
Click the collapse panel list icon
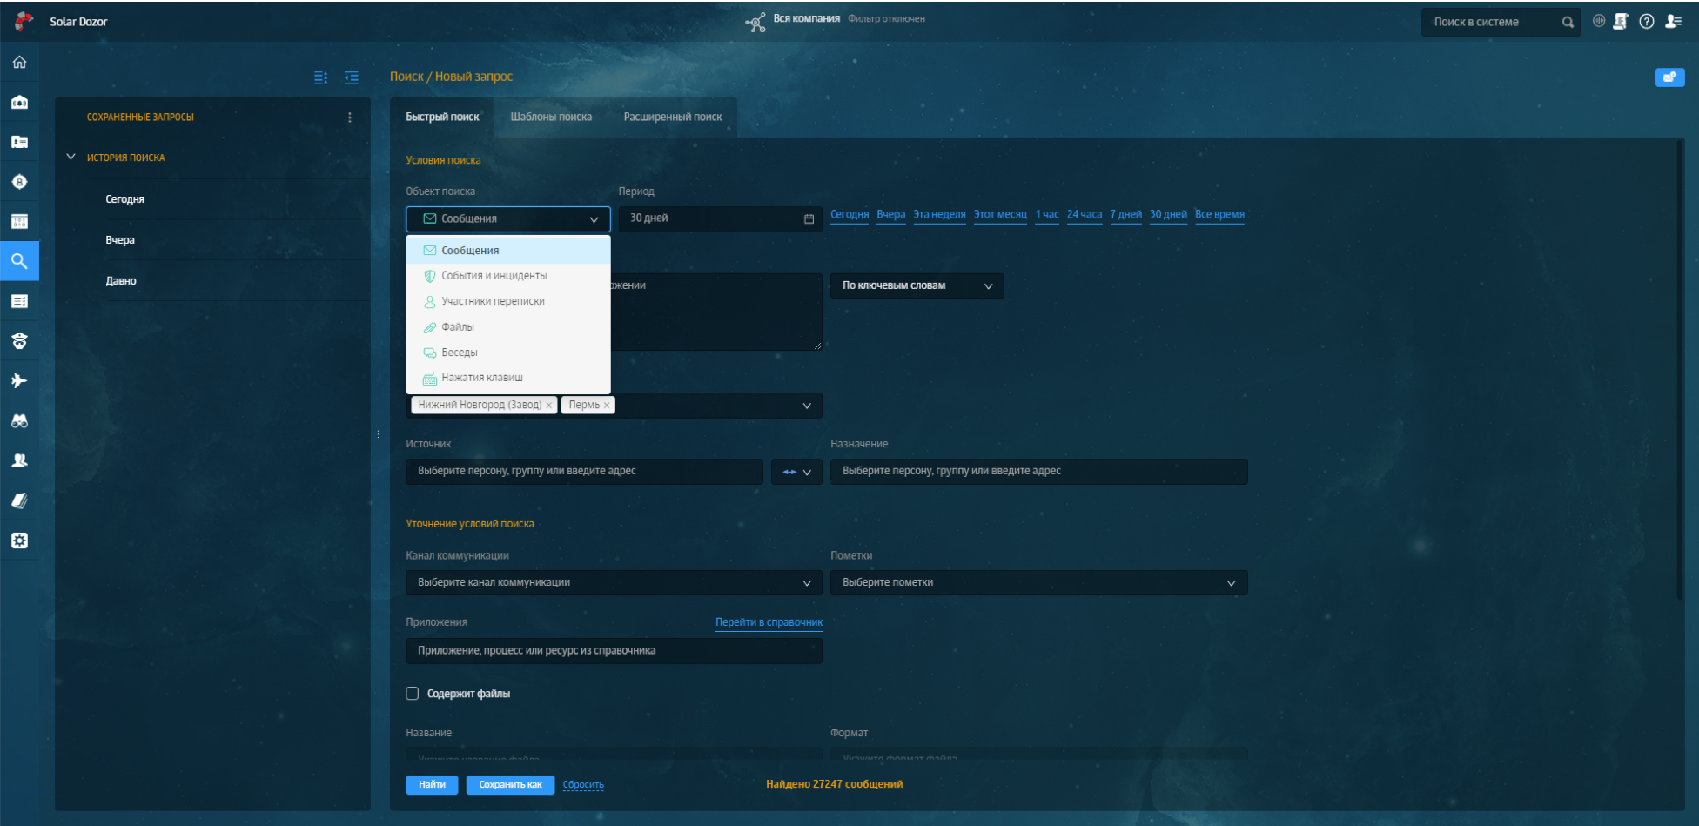(320, 77)
